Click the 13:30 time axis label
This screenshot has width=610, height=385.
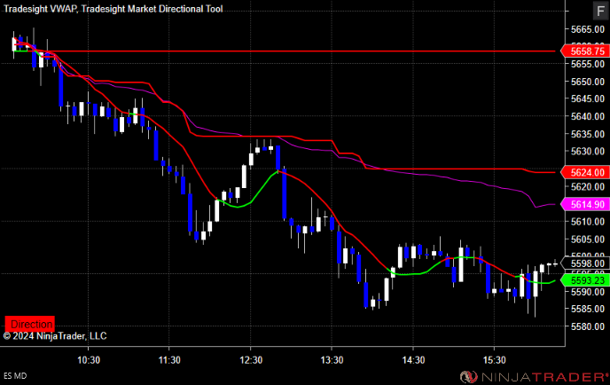332,360
